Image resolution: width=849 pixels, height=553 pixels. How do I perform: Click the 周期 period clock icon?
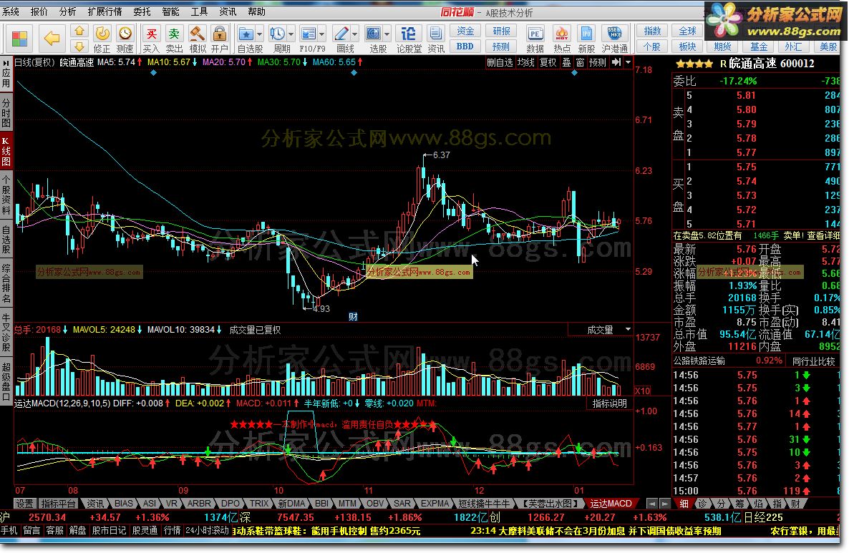[277, 34]
